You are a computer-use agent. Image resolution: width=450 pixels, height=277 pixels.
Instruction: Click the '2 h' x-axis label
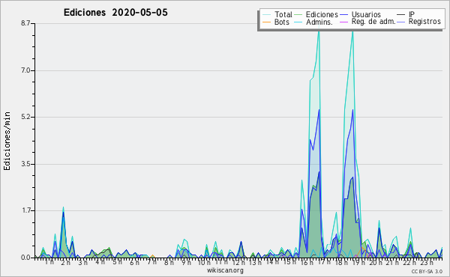pos(66,262)
